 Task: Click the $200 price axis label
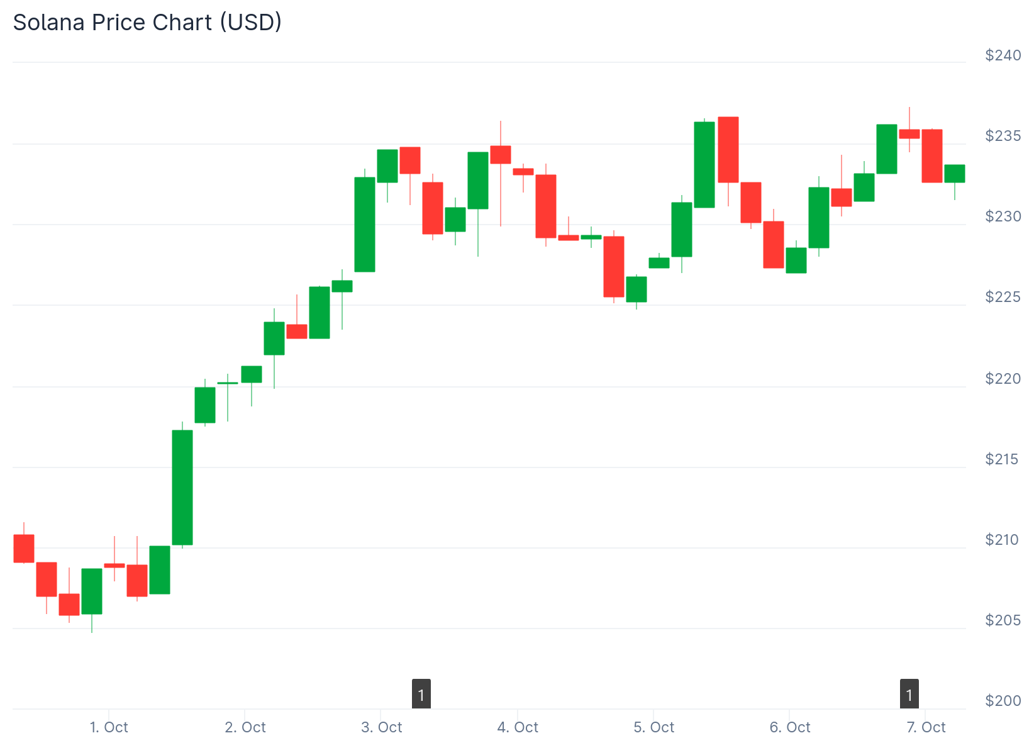pyautogui.click(x=1003, y=701)
